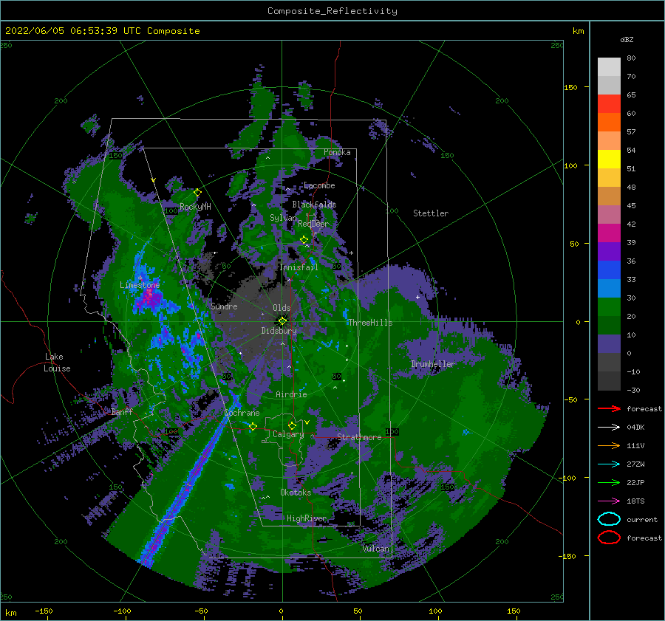Screen dimensions: 665x621
Task: Click the white 04DK arrow in legend
Action: pos(609,428)
